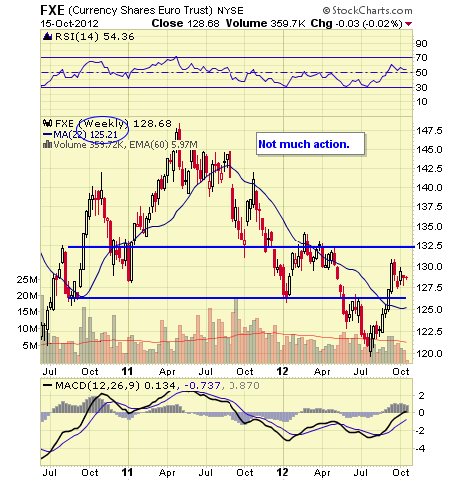The height and width of the screenshot is (481, 459).
Task: Click the FXE candlestick legend icon
Action: pos(47,124)
